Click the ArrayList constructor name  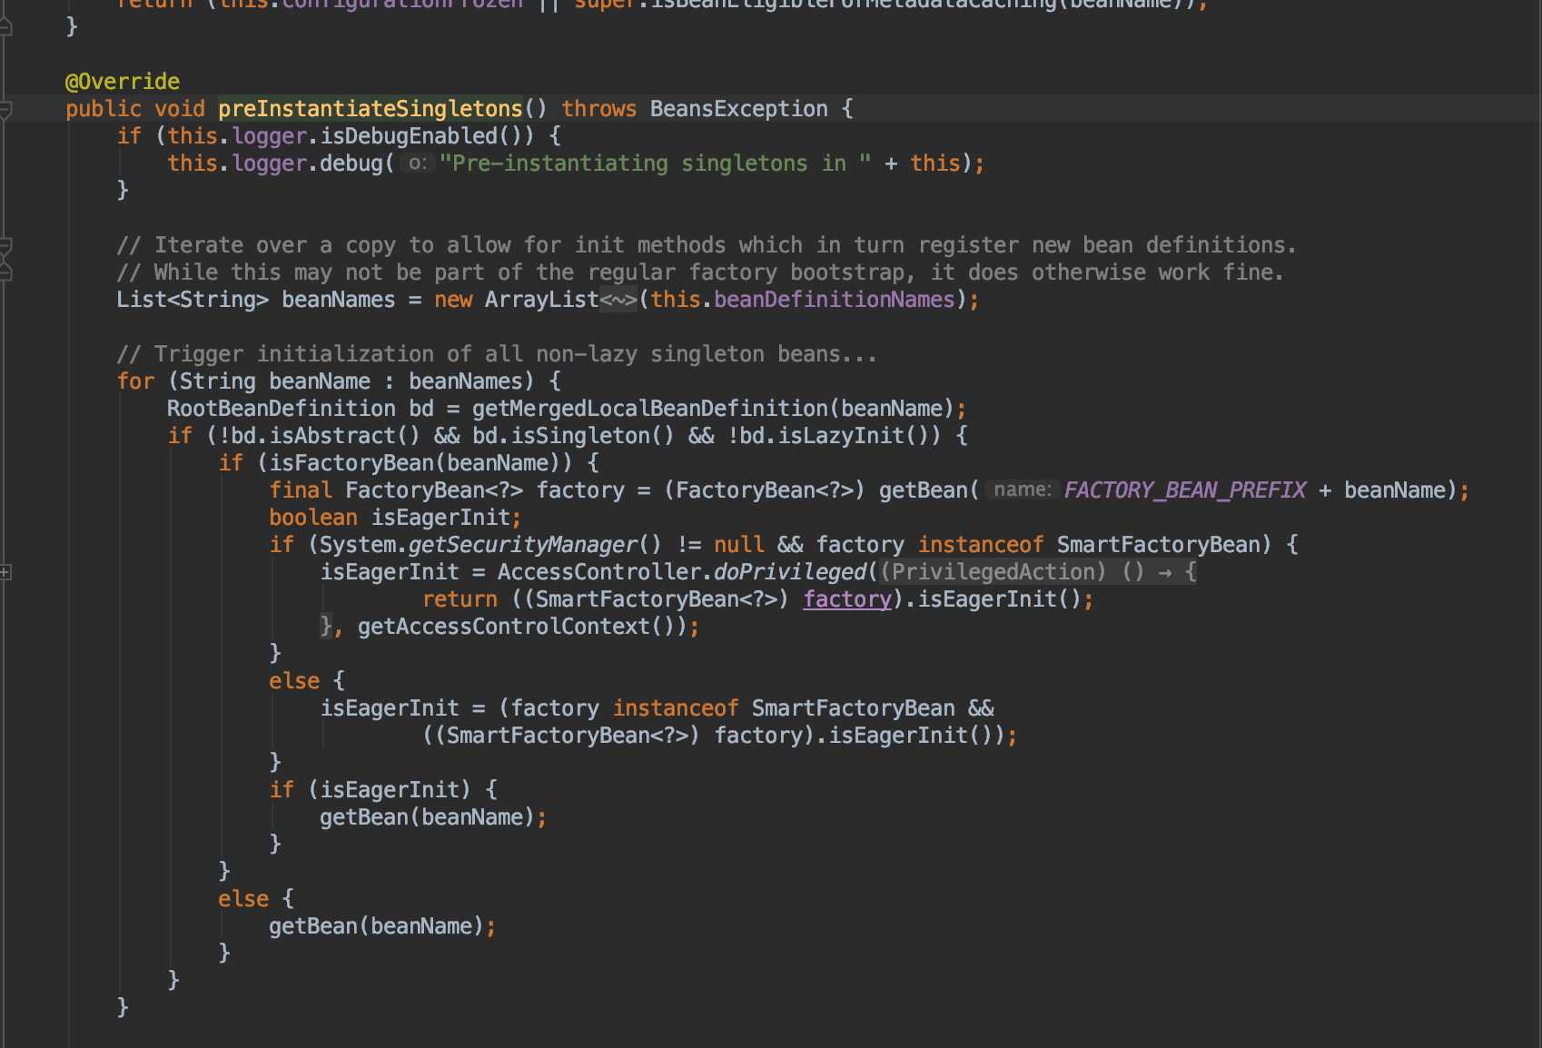[542, 300]
